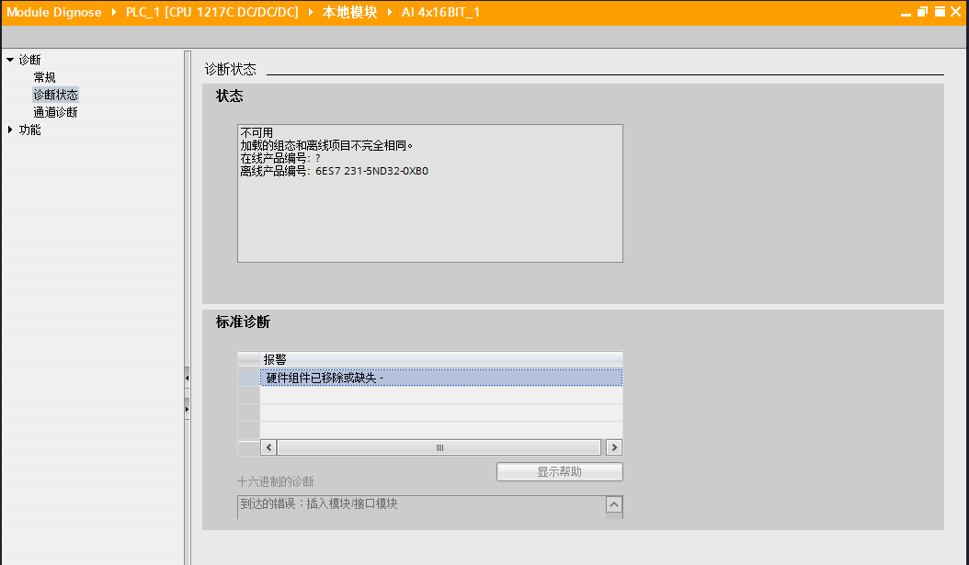Click the 显示帮助 button
This screenshot has width=969, height=565.
click(x=559, y=472)
